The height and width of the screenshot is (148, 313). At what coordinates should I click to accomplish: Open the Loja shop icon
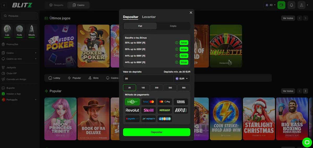point(7,31)
